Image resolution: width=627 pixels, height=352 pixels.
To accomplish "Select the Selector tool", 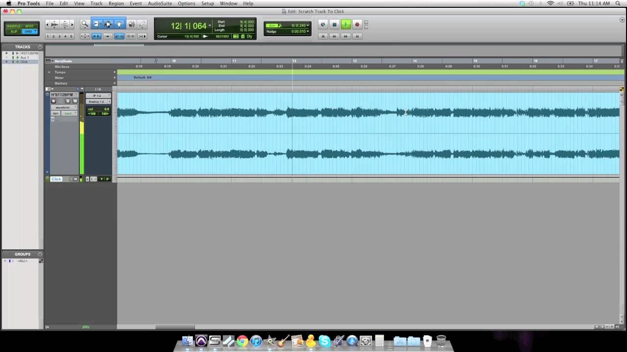I will pos(108,24).
